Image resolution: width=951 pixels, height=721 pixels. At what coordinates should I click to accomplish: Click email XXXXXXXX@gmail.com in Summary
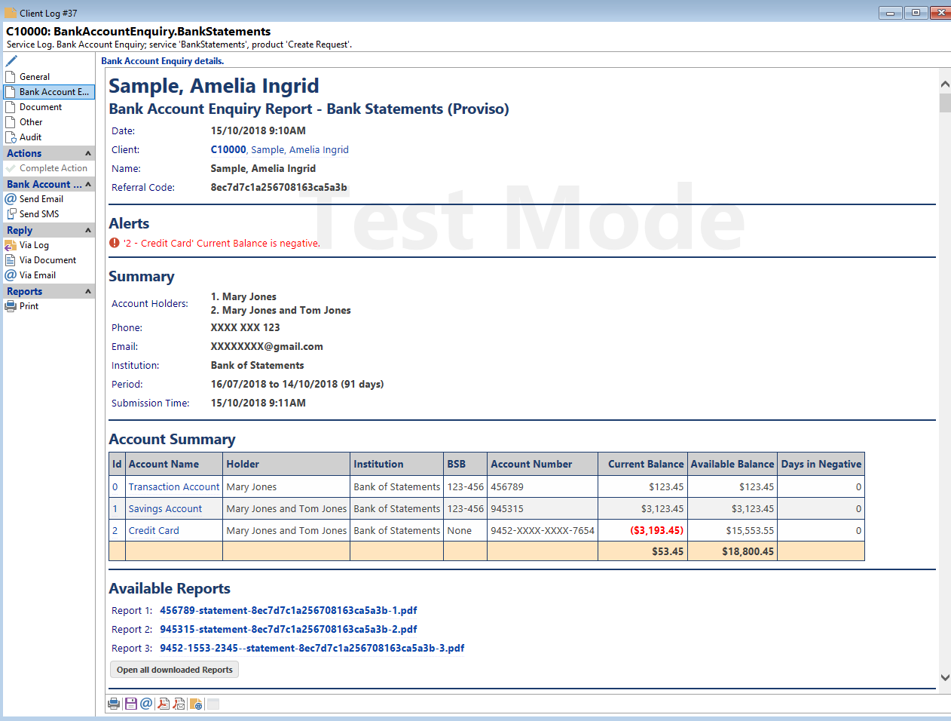[267, 346]
